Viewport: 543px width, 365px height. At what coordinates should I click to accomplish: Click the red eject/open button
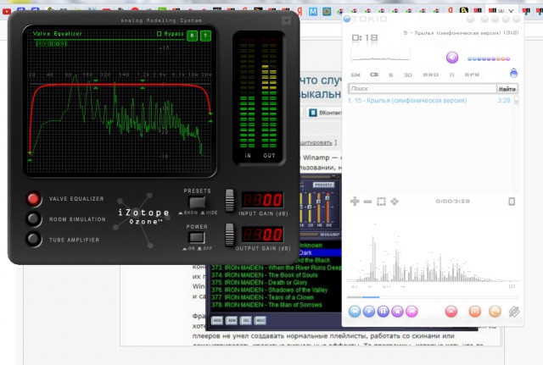[x=451, y=312]
